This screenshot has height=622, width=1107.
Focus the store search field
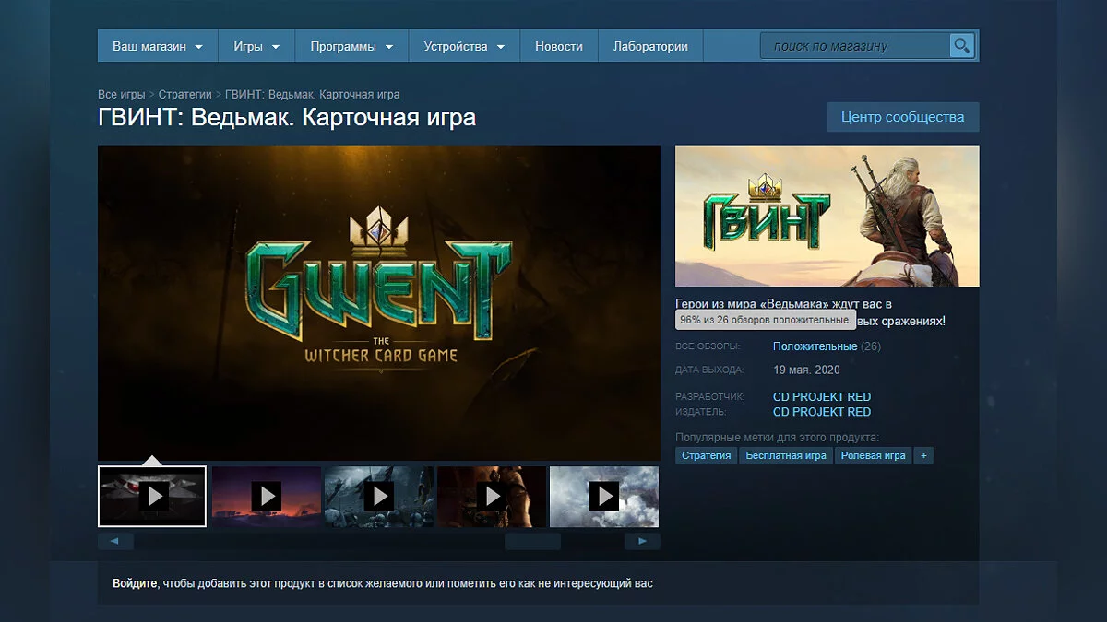[855, 46]
